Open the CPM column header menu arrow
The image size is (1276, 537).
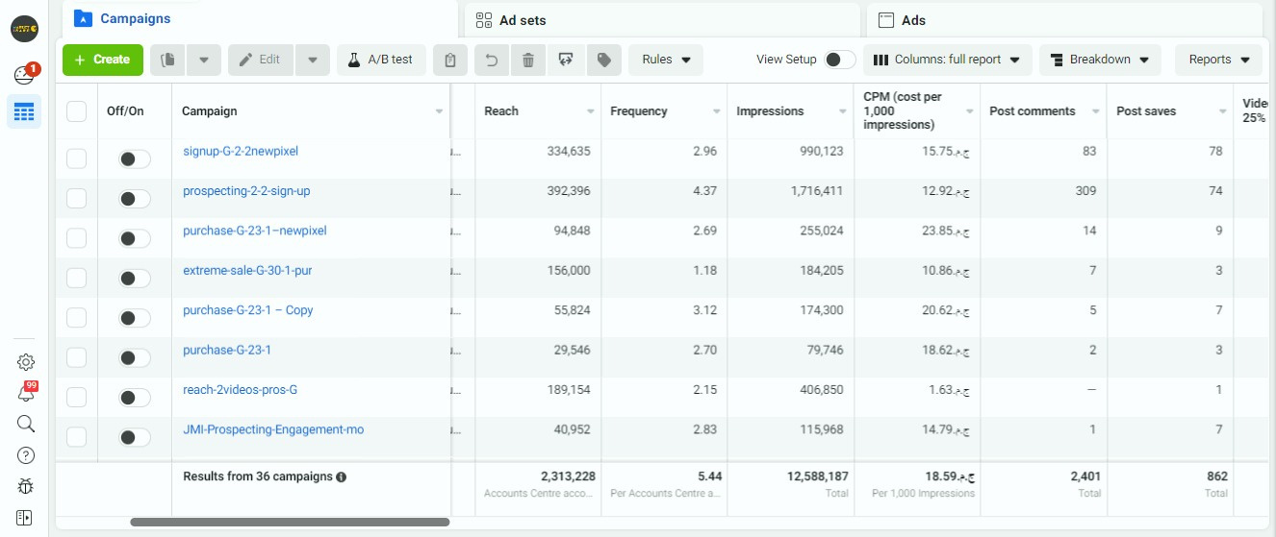(x=969, y=111)
